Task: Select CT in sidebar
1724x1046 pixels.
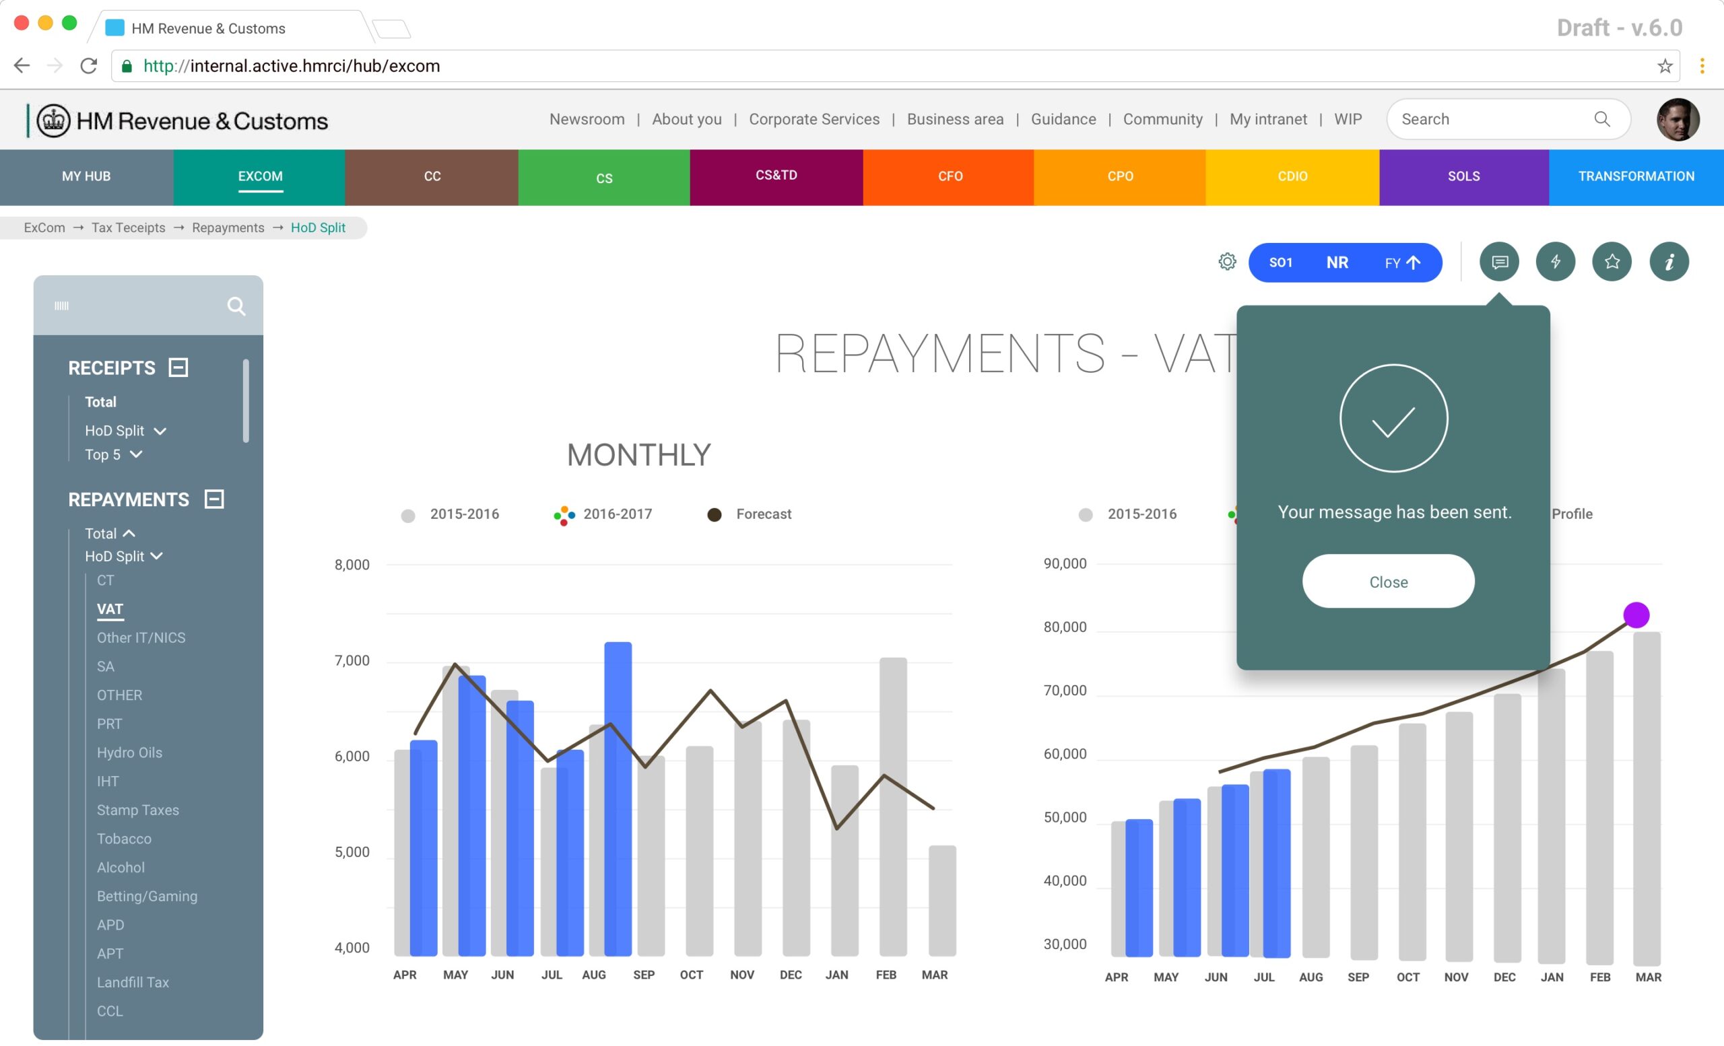Action: pyautogui.click(x=105, y=580)
